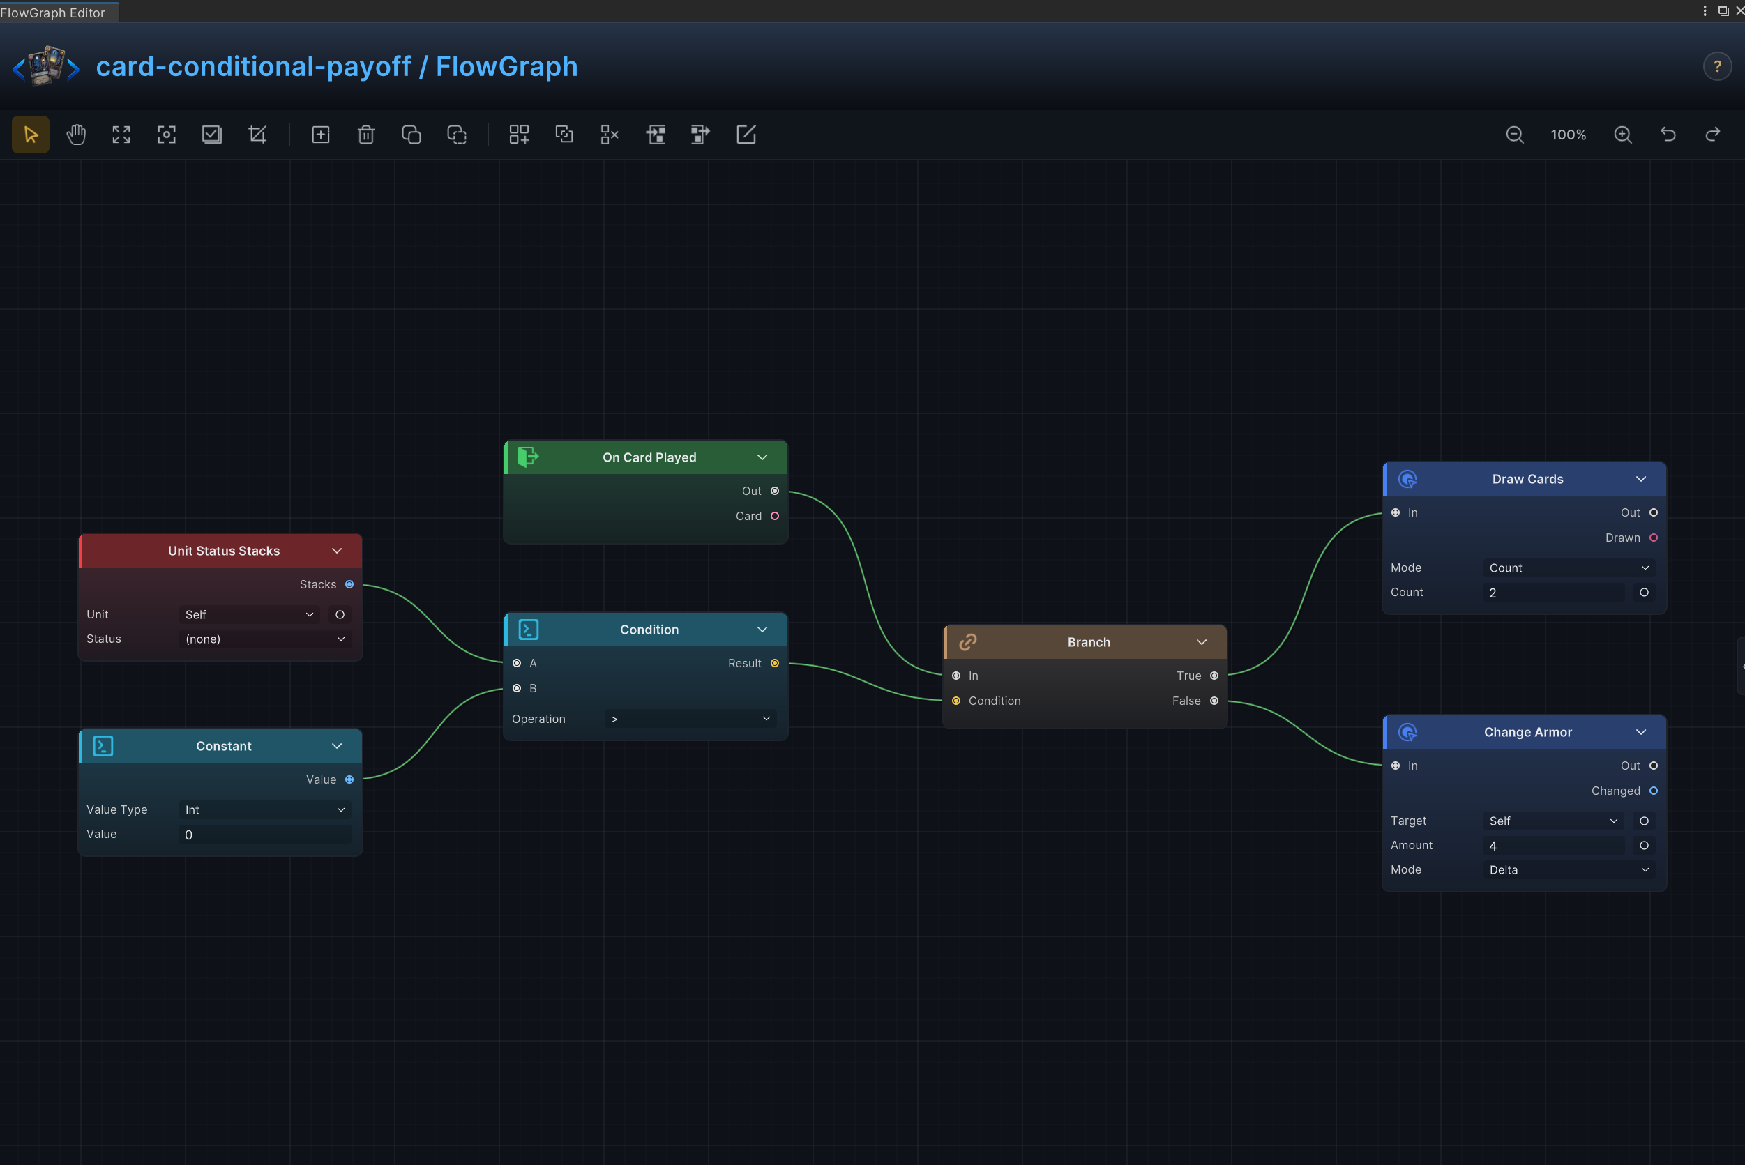This screenshot has height=1165, width=1745.
Task: Click the Constant Value output port
Action: [x=349, y=779]
